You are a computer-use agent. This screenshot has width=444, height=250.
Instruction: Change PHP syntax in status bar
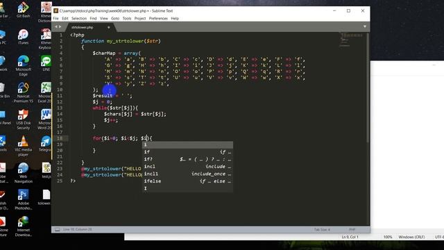pyautogui.click(x=352, y=230)
